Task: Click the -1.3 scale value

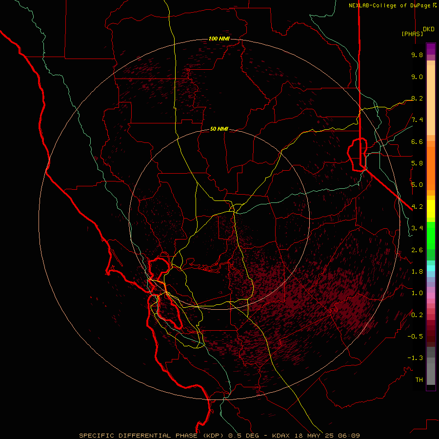Action: [415, 358]
